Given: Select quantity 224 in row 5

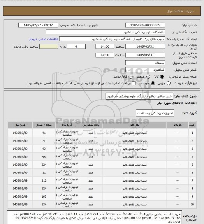Looking at the screenshot, I should (x=44, y=165).
